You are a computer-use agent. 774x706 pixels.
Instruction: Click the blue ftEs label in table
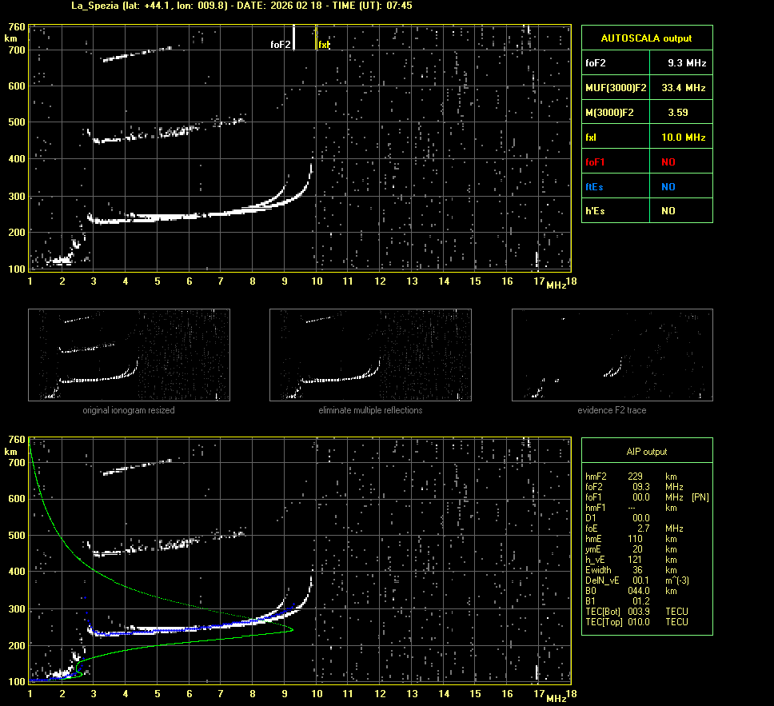pos(595,186)
